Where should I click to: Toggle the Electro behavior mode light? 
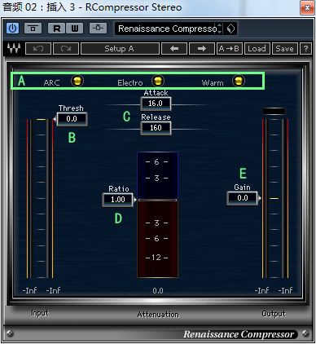click(158, 81)
